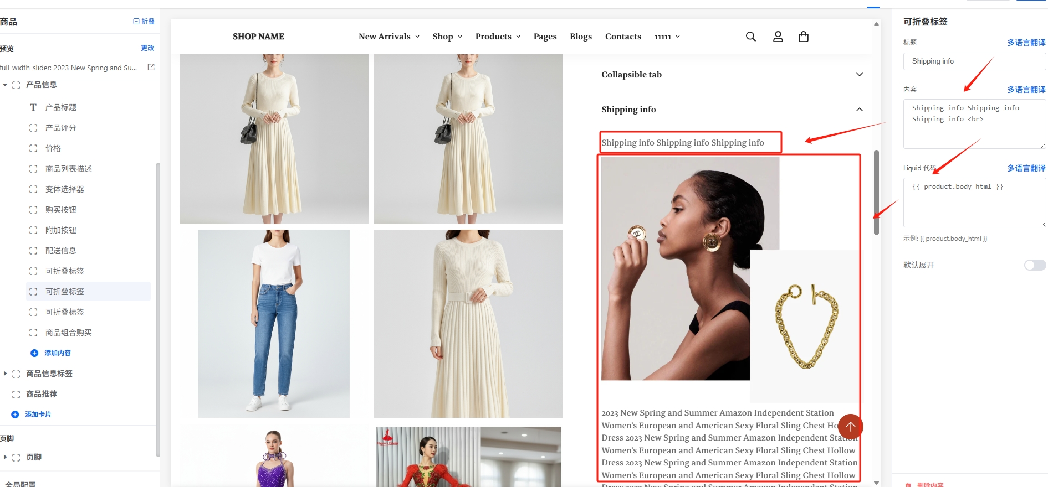Collapse the Shipping info accordion

coord(859,110)
